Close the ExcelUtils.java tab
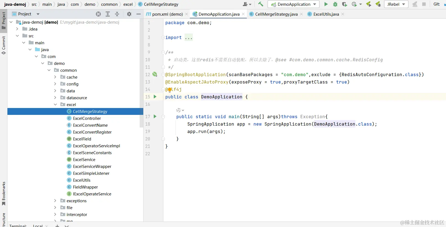 tap(343, 14)
